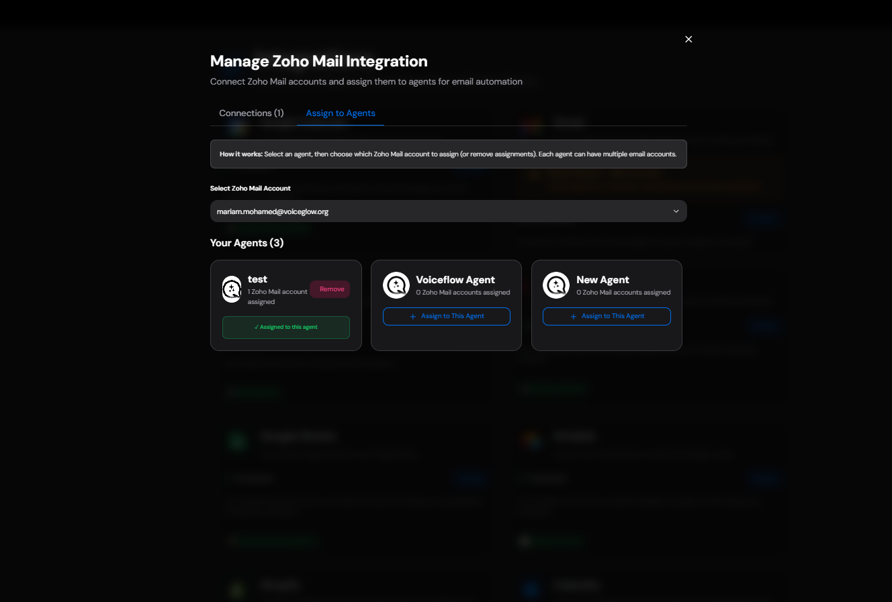Select the Assign to Agents tab
The image size is (892, 602).
341,113
